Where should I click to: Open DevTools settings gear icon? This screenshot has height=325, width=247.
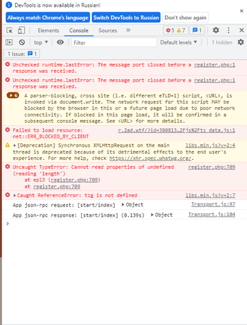[216, 30]
